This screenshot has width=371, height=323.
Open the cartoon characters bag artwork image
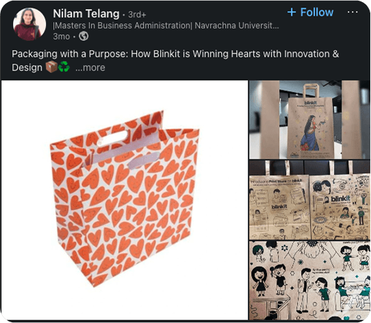point(309,281)
